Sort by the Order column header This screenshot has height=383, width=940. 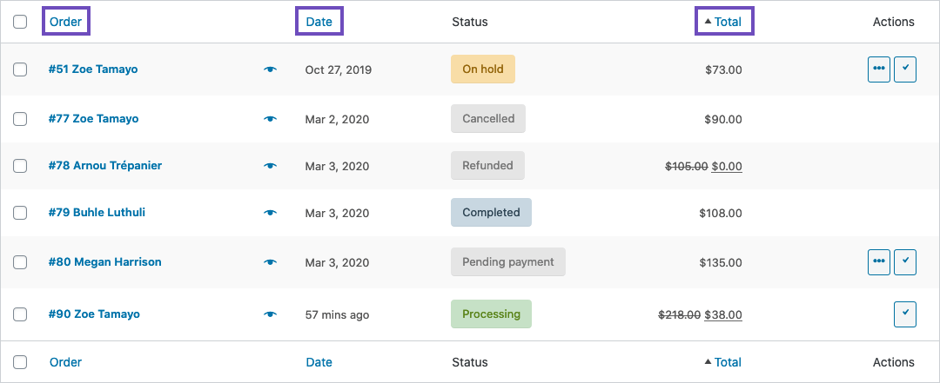coord(65,22)
